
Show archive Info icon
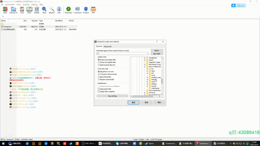point(59,10)
